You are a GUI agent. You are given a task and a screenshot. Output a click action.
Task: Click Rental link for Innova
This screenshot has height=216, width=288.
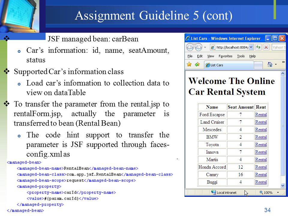261,152
